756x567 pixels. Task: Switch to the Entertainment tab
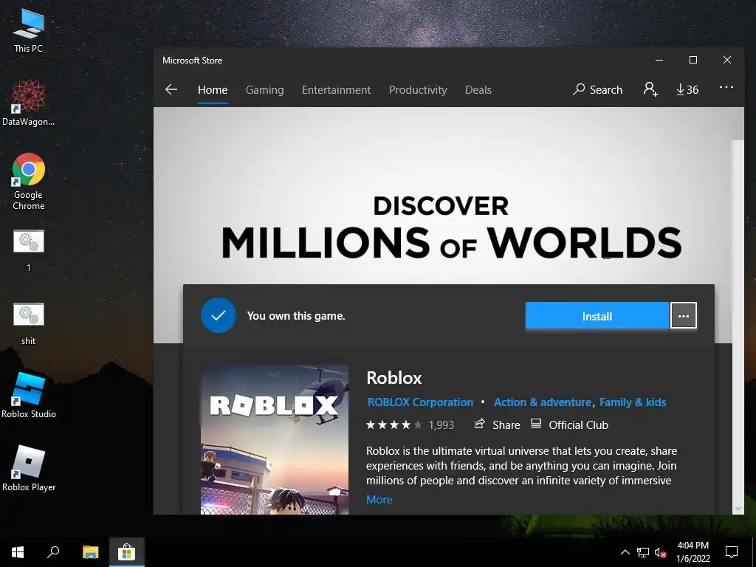tap(336, 89)
